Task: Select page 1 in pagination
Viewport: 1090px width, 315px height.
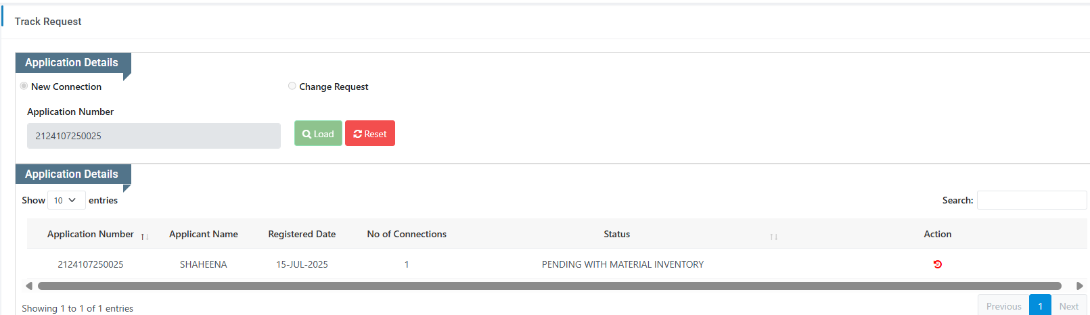Action: [x=1040, y=306]
